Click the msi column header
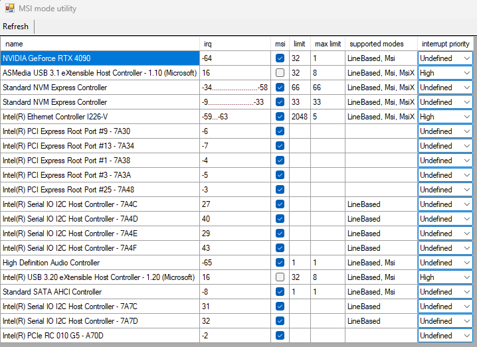This screenshot has height=347, width=477. pyautogui.click(x=280, y=44)
